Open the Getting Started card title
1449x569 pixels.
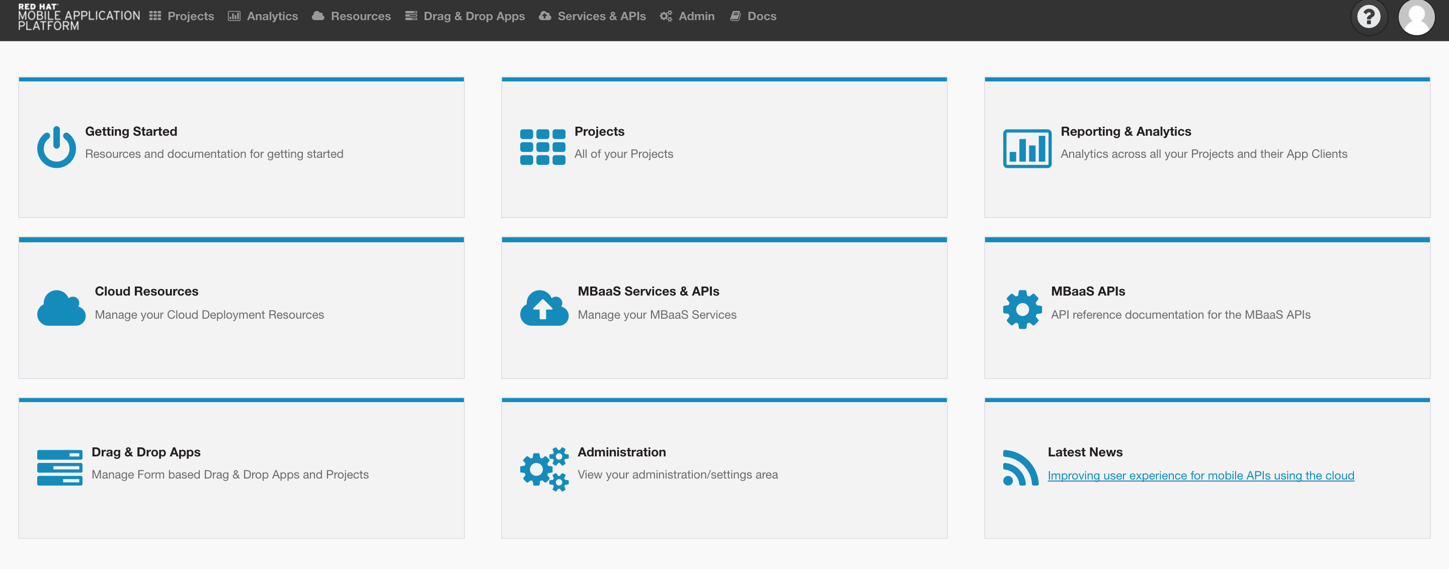click(131, 131)
